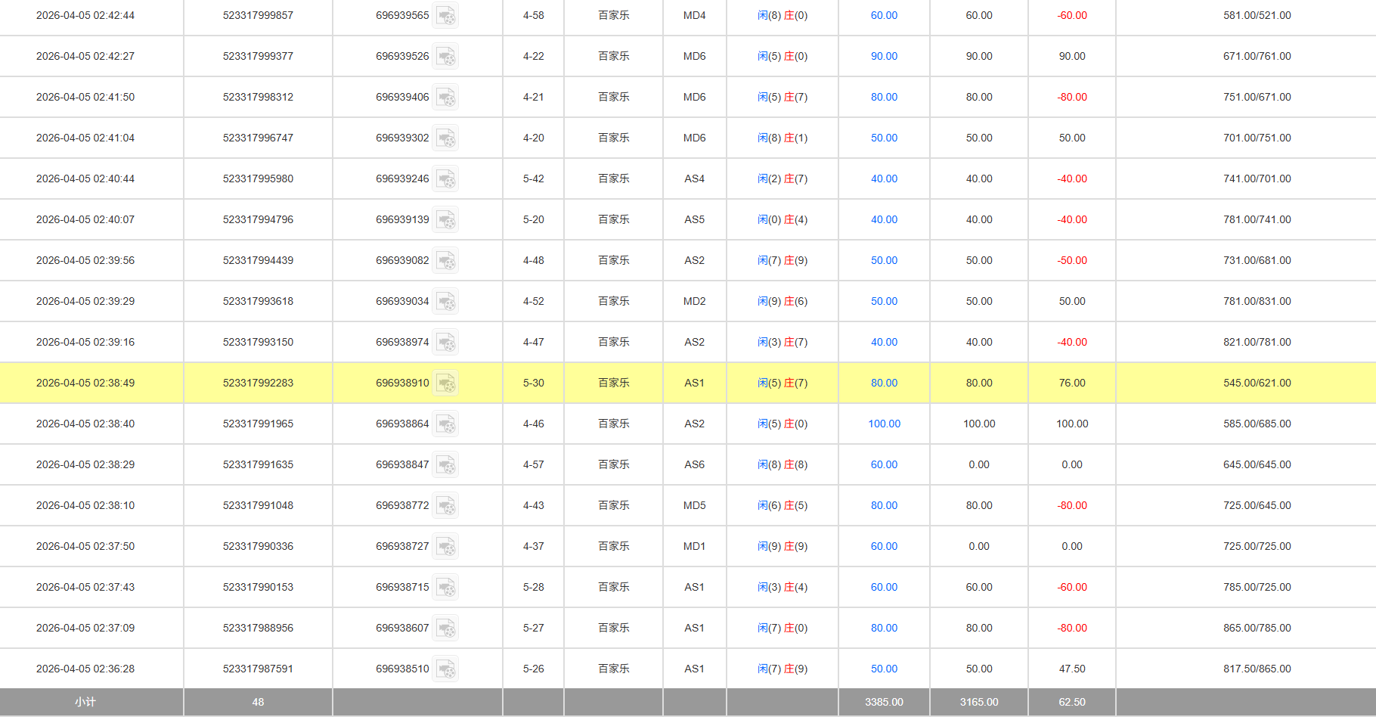Image resolution: width=1376 pixels, height=717 pixels.
Task: Open the video icon next to 696938607
Action: click(x=445, y=629)
